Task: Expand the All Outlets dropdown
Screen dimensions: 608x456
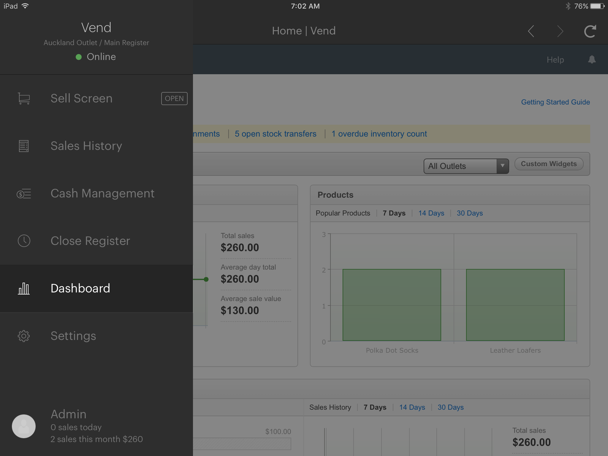Action: coord(461,166)
